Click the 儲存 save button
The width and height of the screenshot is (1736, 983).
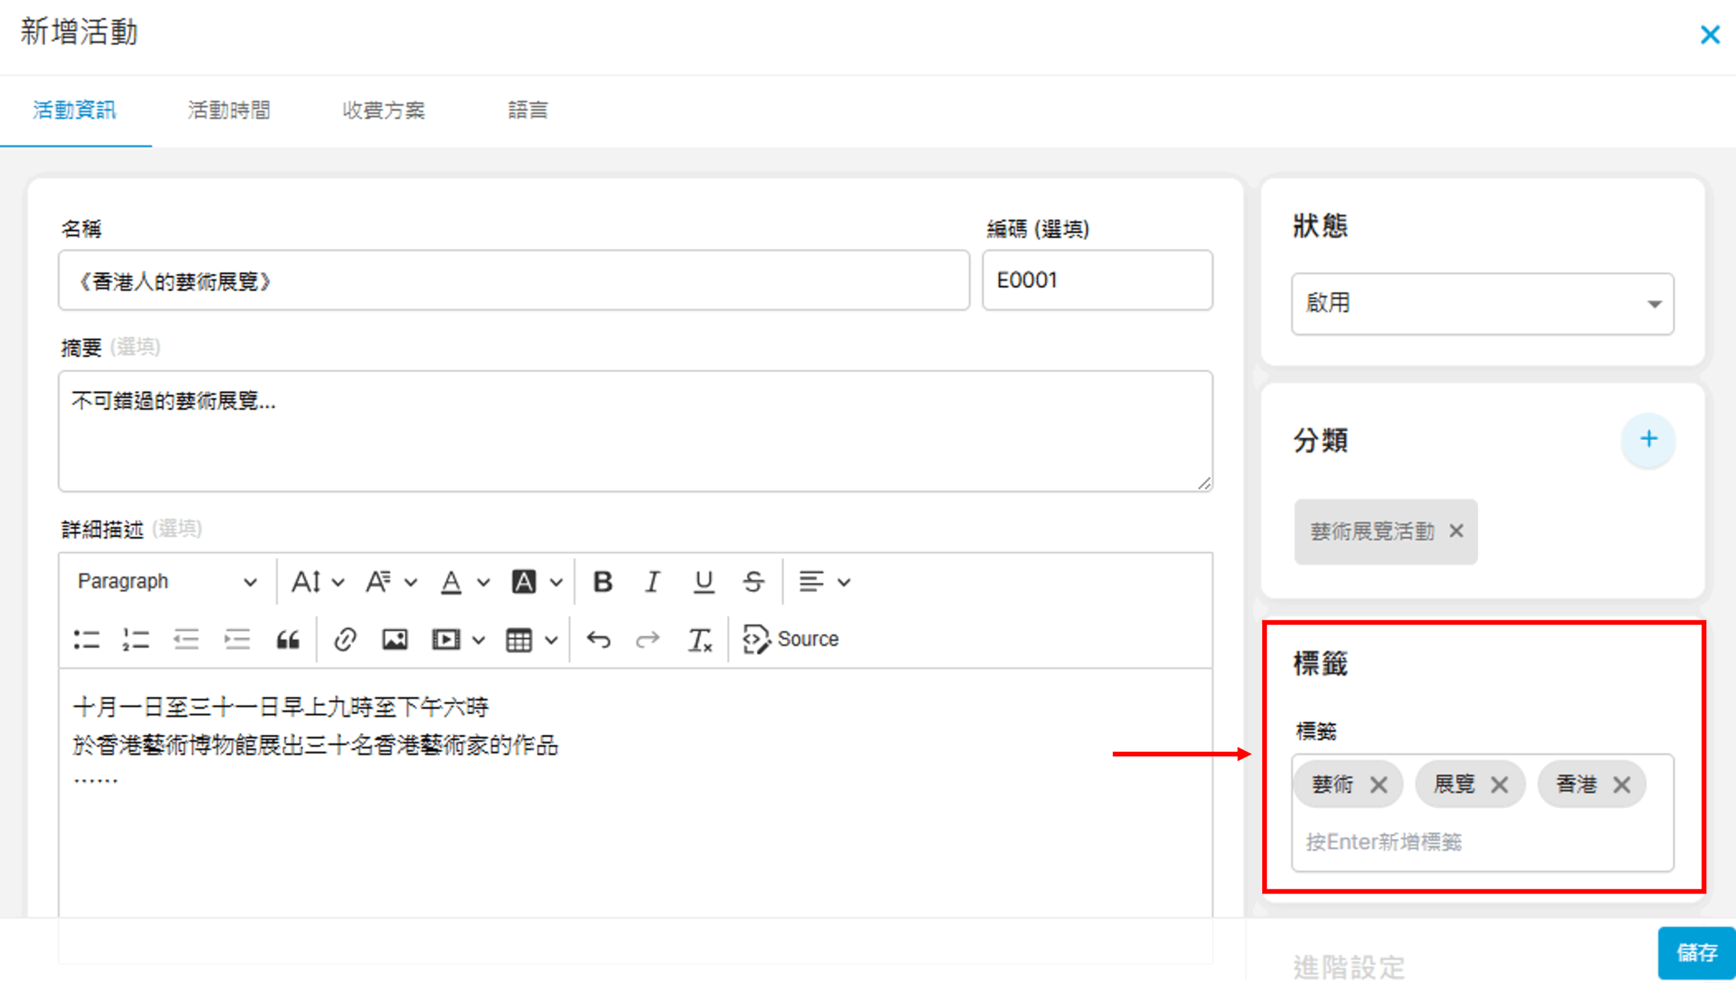coord(1697,952)
